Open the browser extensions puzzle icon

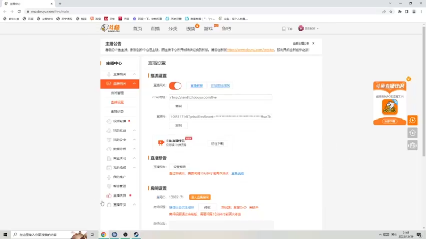coord(400,11)
